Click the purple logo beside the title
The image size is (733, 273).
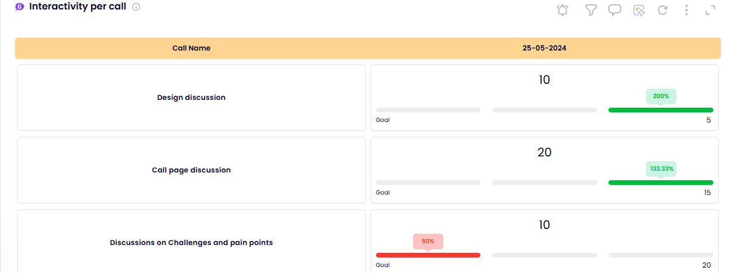tap(19, 7)
